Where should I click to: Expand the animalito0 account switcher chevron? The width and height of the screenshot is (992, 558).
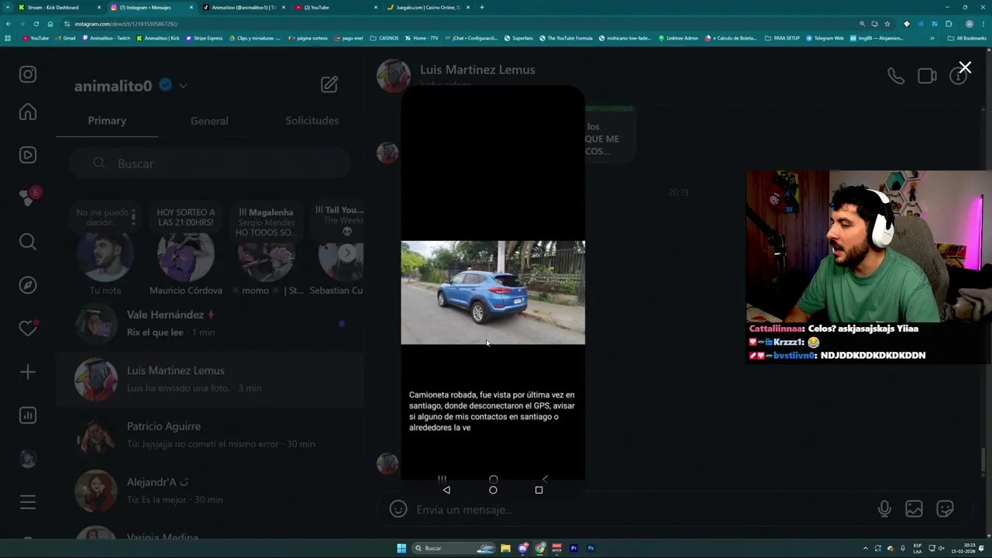coord(183,86)
